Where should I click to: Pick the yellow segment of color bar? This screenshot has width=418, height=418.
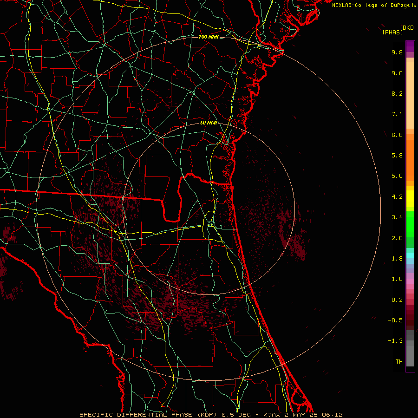click(x=410, y=199)
